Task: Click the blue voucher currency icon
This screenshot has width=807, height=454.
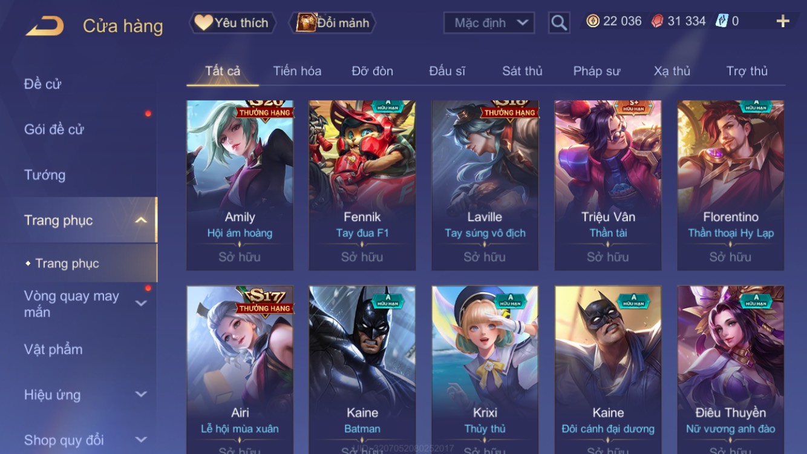Action: (722, 21)
